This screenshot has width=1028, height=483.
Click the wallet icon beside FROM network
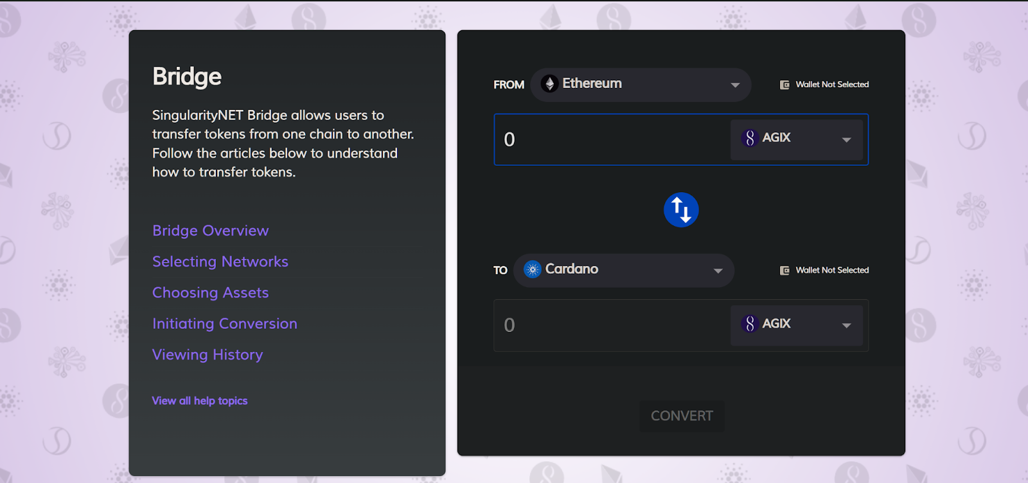[784, 85]
